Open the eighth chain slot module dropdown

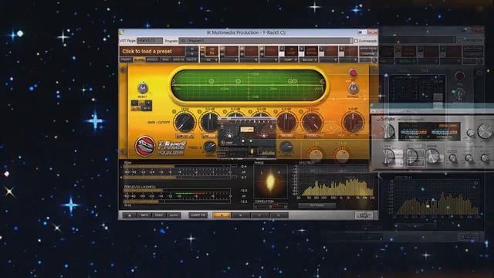tap(347, 59)
